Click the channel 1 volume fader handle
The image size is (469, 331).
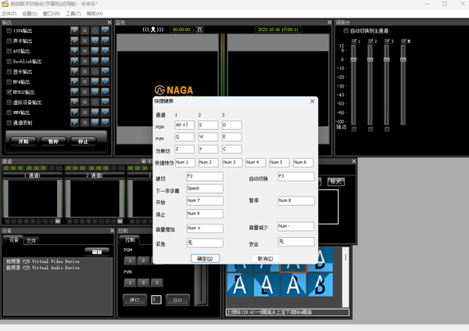coord(354,59)
